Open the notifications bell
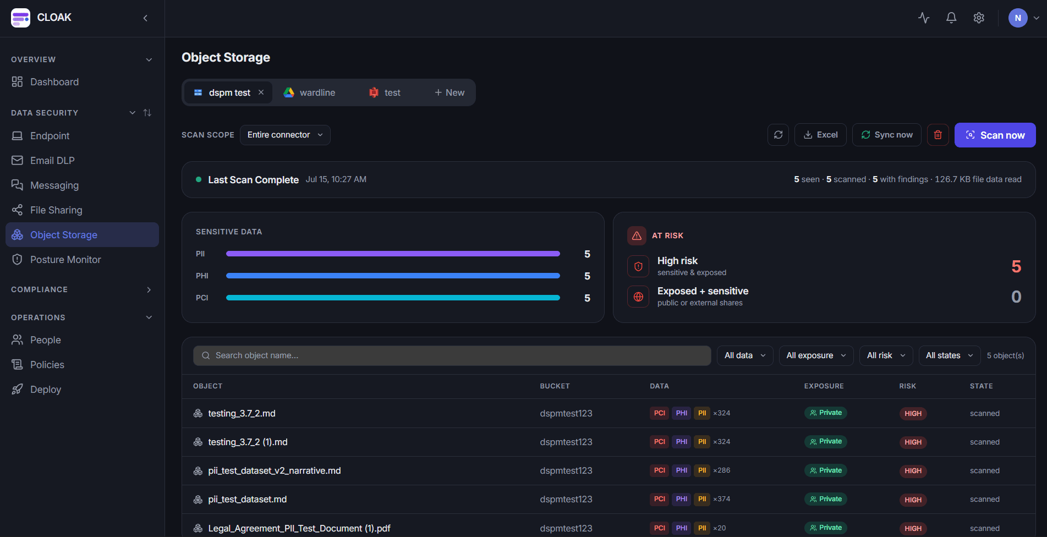The width and height of the screenshot is (1047, 537). [951, 18]
